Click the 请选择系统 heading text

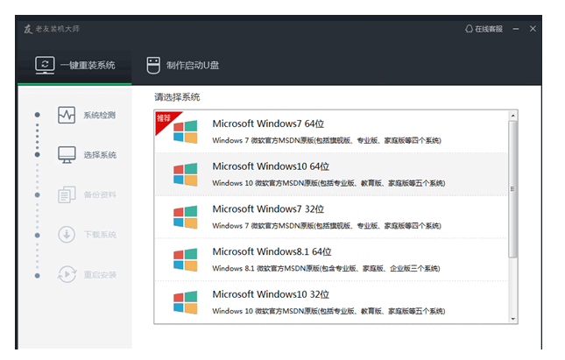coord(177,97)
